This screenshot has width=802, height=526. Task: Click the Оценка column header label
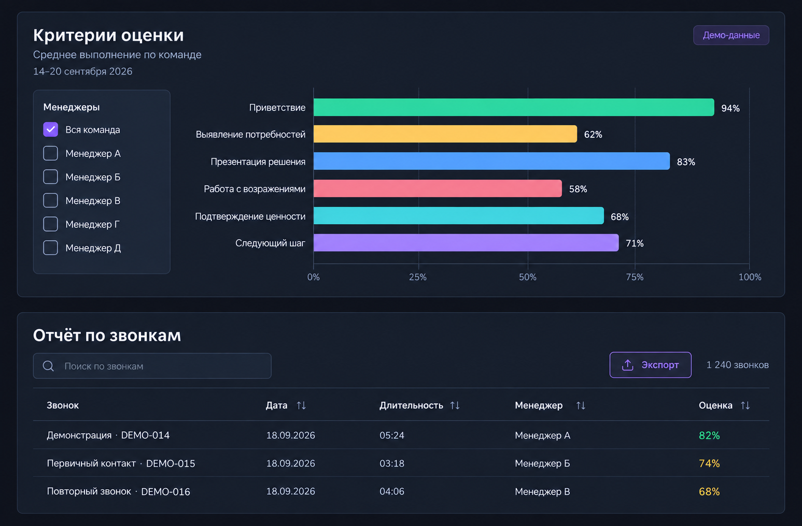[715, 405]
